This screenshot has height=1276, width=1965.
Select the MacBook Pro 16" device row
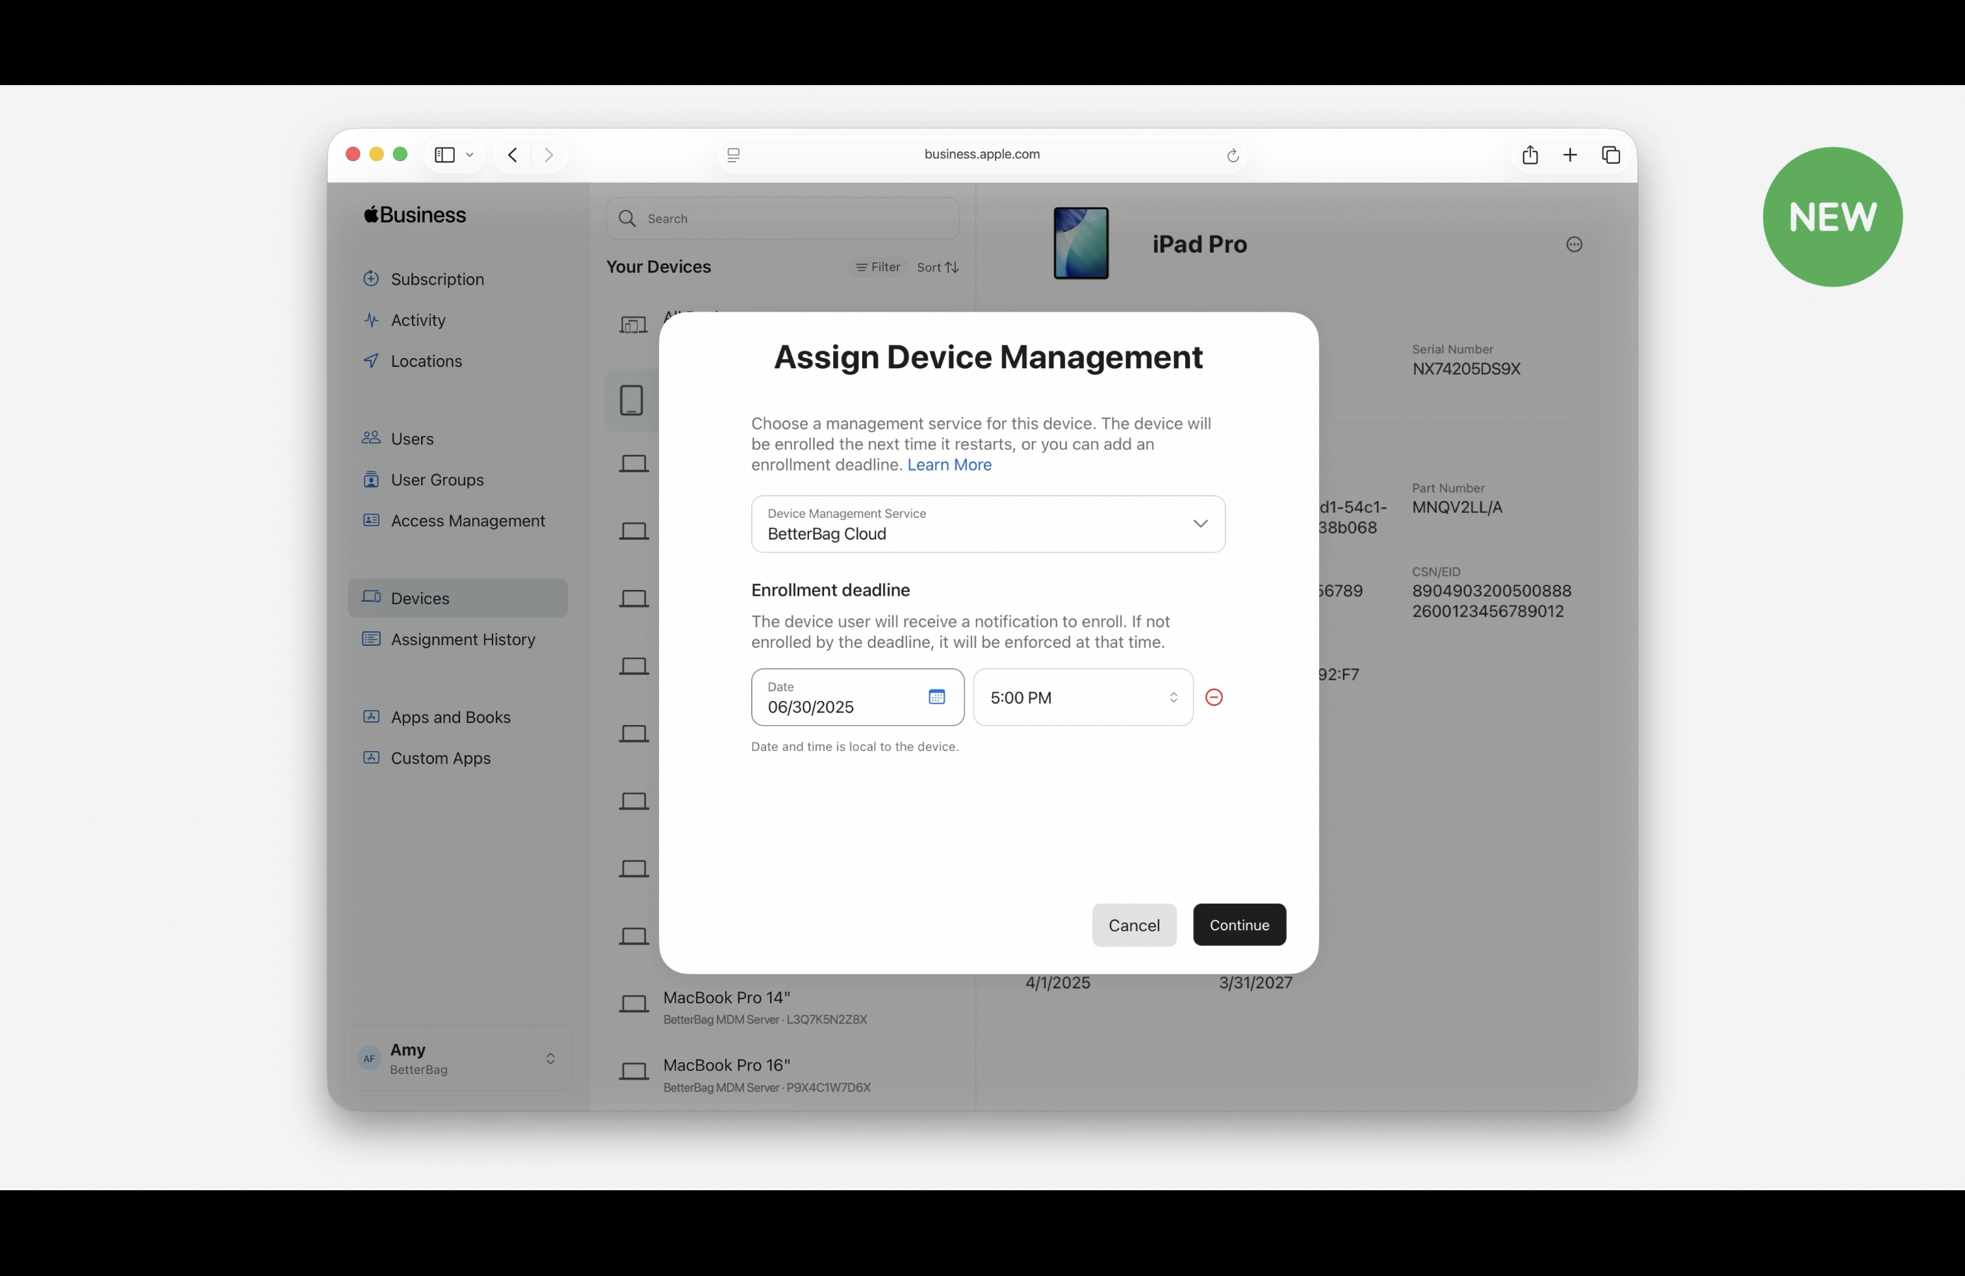tap(783, 1075)
